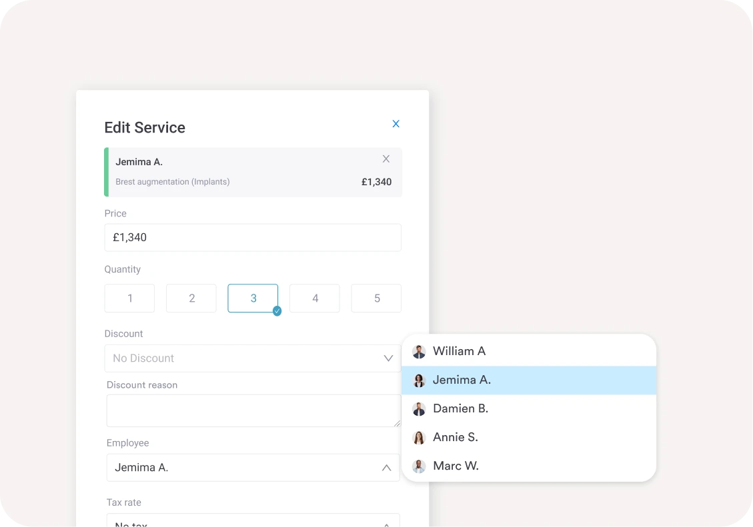Choose quantity 5
This screenshot has width=753, height=527.
pos(376,298)
